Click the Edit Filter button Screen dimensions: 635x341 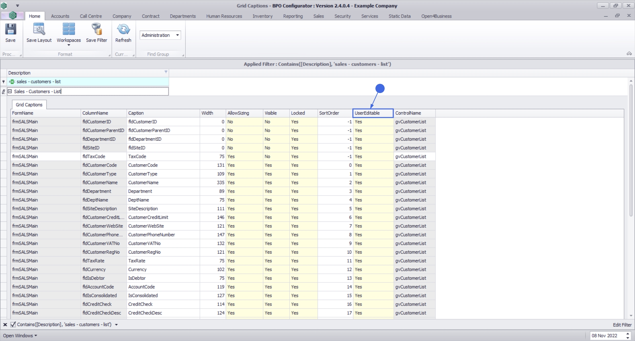[x=622, y=325]
